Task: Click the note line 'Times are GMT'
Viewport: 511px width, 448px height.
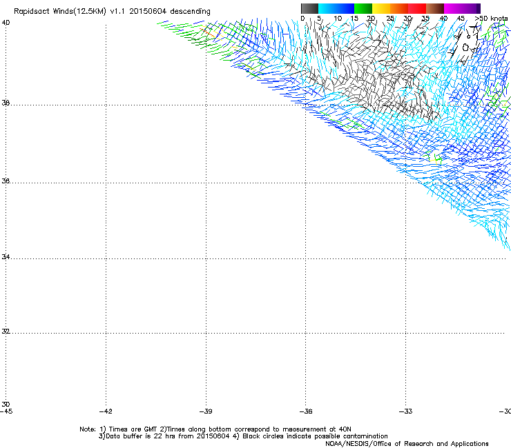Action: point(133,429)
